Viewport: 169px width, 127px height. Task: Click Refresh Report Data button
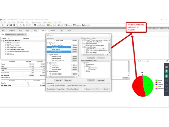pos(72,89)
